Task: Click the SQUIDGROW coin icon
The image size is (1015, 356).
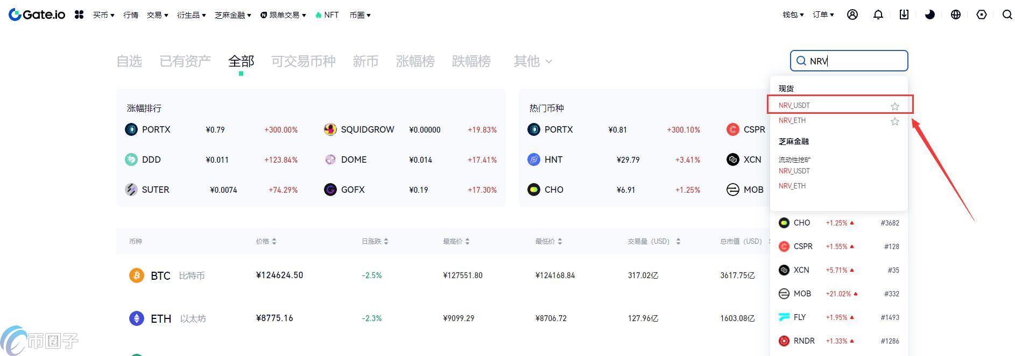Action: coord(330,129)
